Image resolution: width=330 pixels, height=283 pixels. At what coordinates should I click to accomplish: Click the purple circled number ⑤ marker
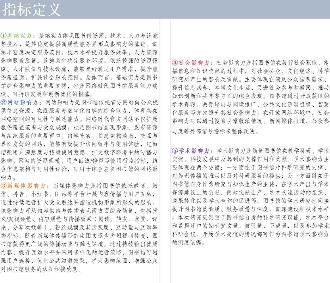tap(175, 151)
